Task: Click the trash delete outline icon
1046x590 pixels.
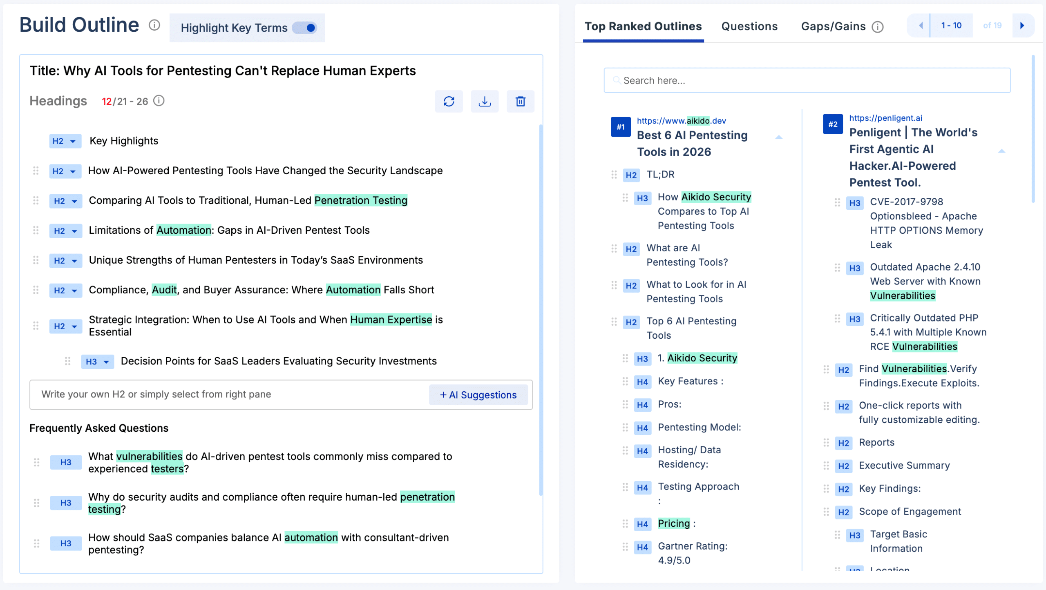Action: point(520,101)
